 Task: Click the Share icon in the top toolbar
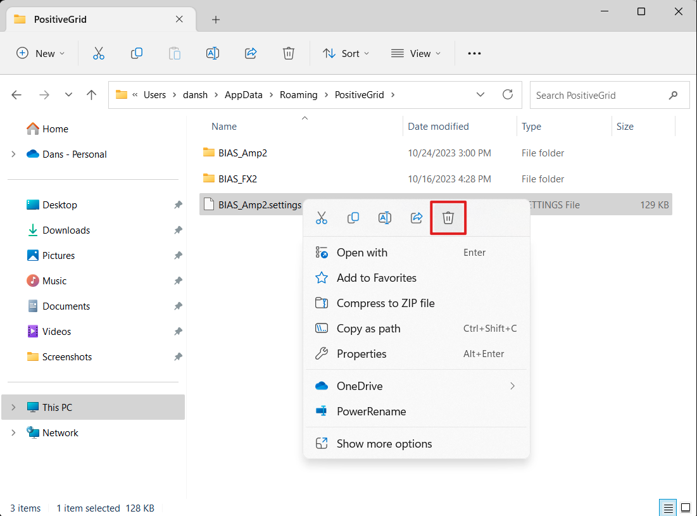pos(251,53)
